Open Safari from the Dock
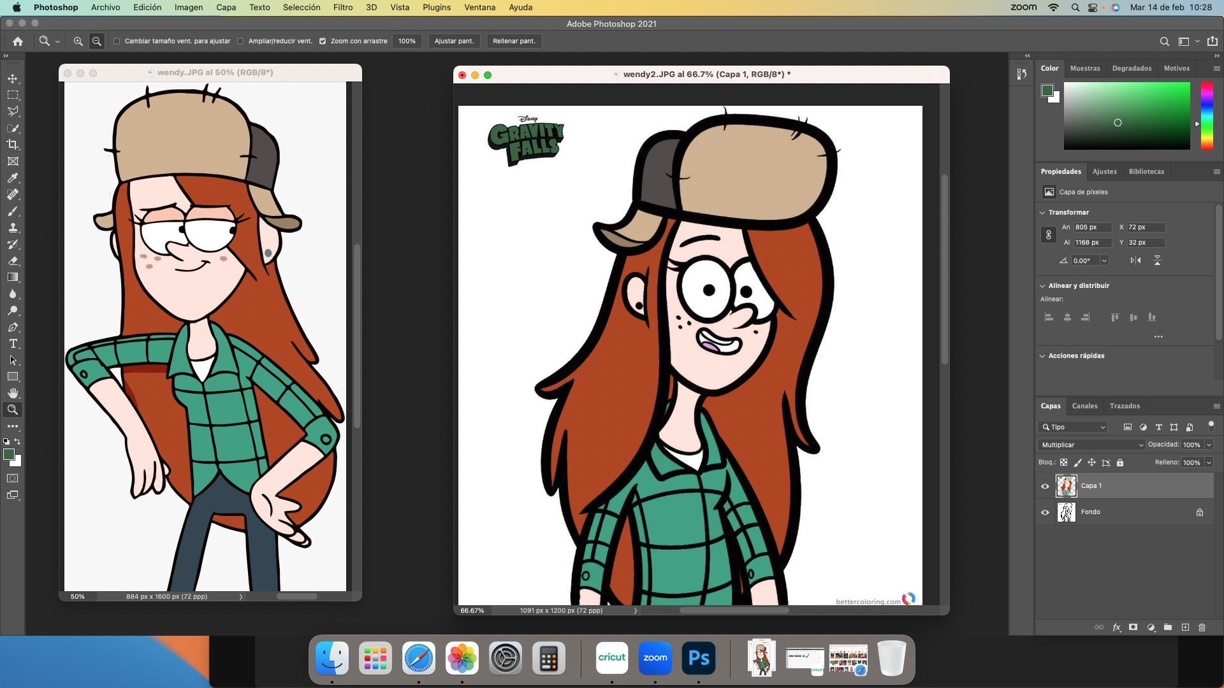 (x=418, y=658)
